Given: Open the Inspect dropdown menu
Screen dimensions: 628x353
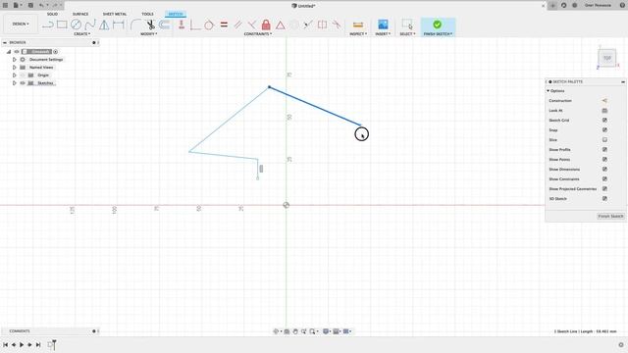Looking at the screenshot, I should click(358, 34).
